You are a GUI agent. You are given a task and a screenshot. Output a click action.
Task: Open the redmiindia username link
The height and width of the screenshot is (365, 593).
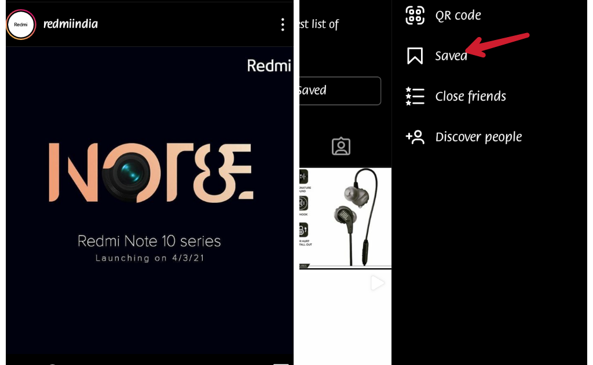[x=70, y=24]
